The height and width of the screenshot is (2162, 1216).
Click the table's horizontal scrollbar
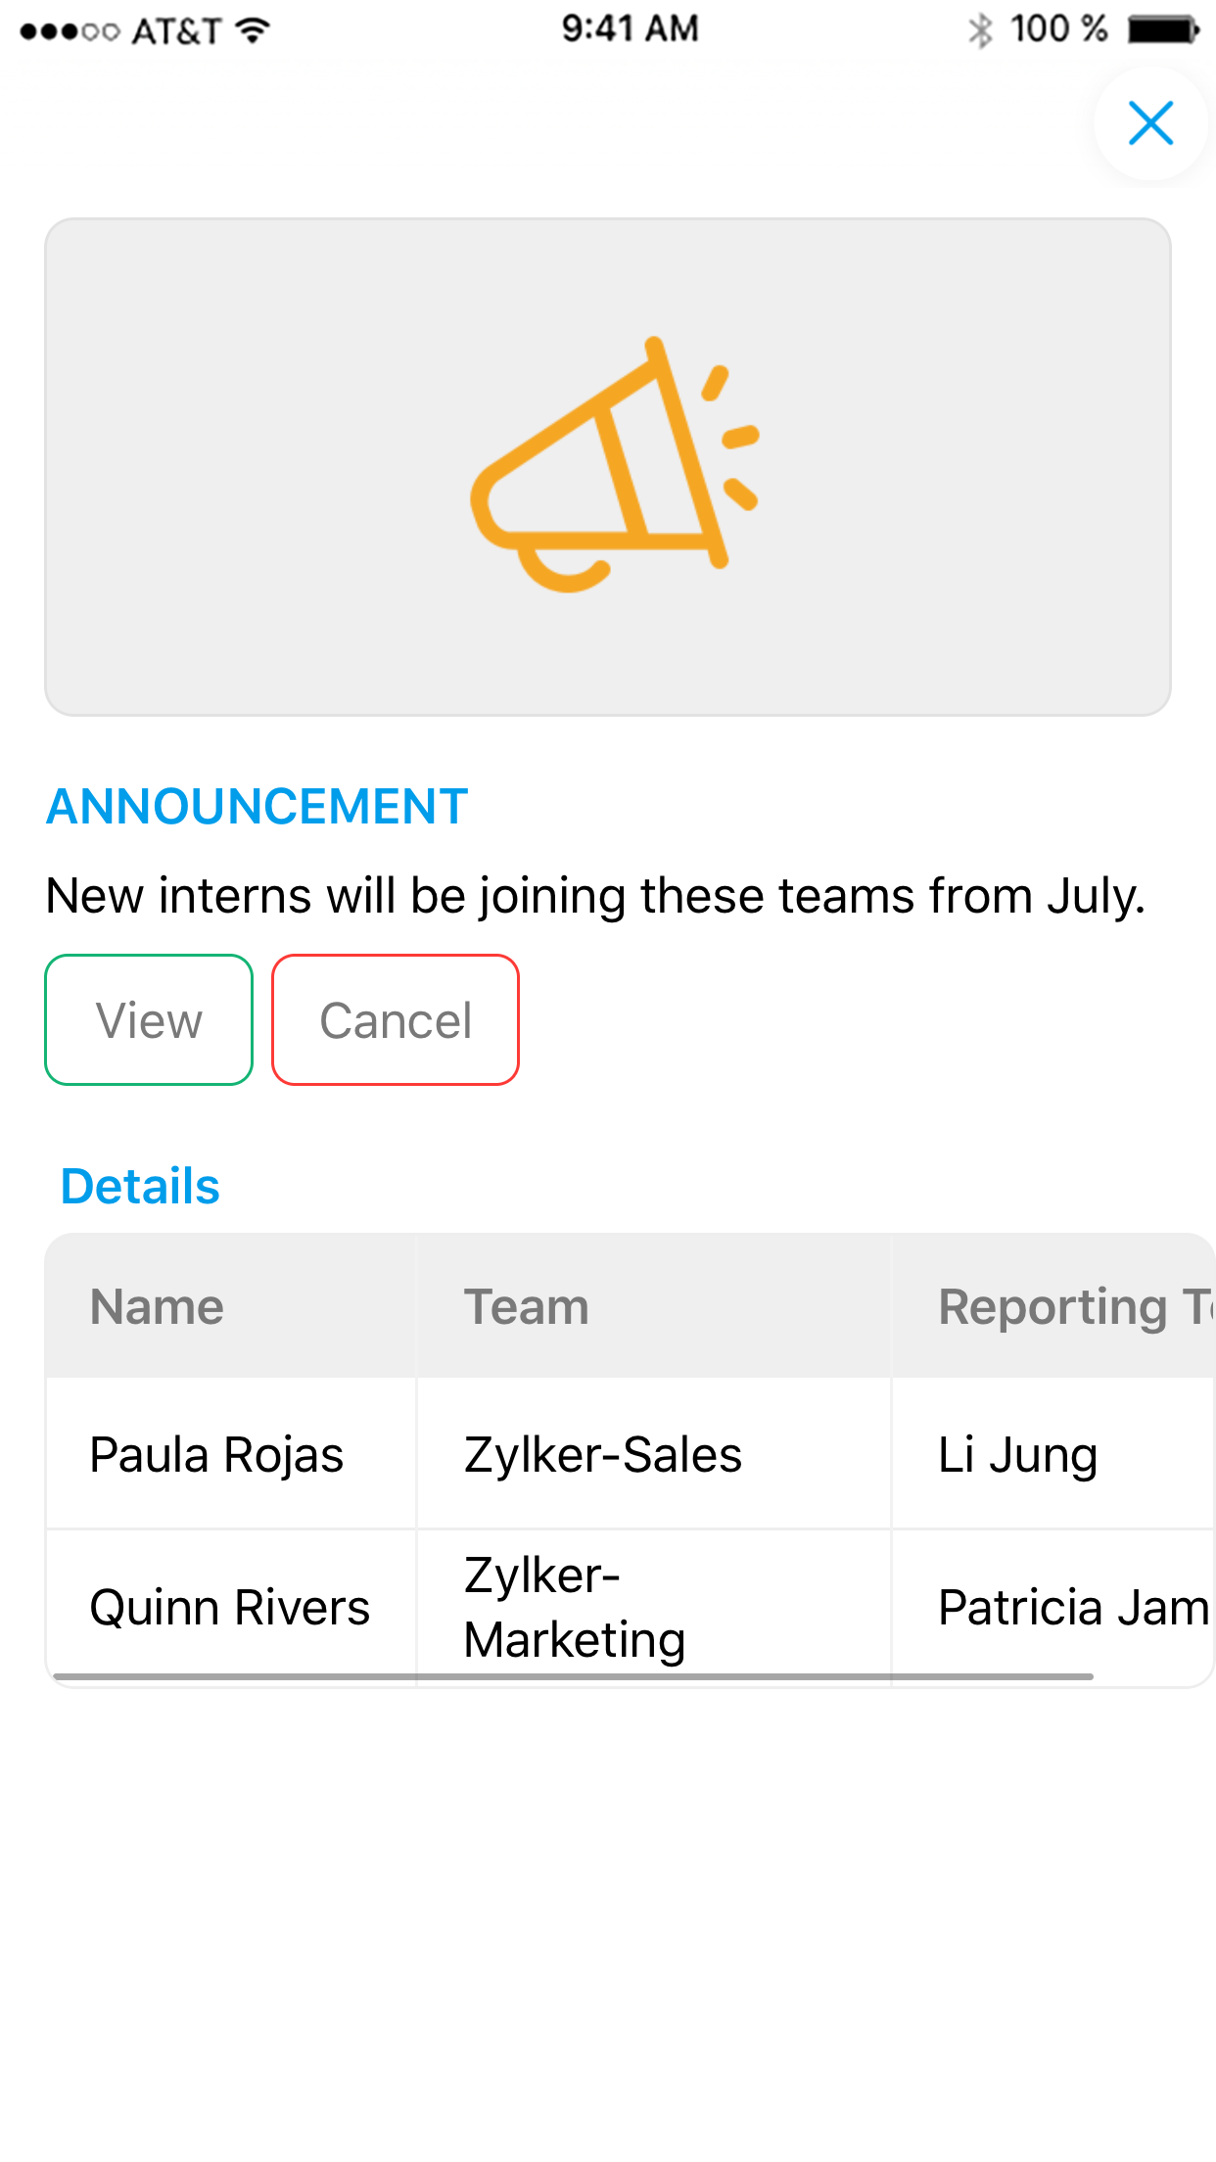(x=573, y=1676)
